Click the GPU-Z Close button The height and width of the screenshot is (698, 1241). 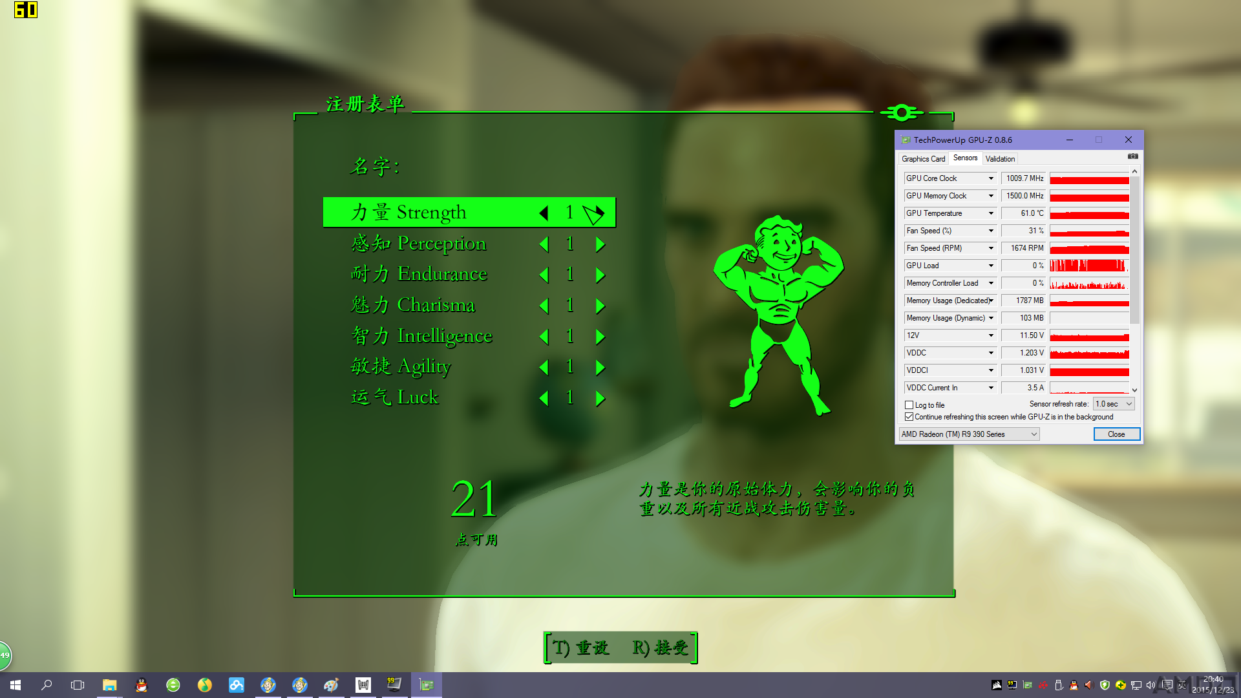coord(1116,434)
